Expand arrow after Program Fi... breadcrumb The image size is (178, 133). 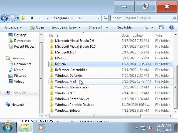pyautogui.click(x=80, y=18)
